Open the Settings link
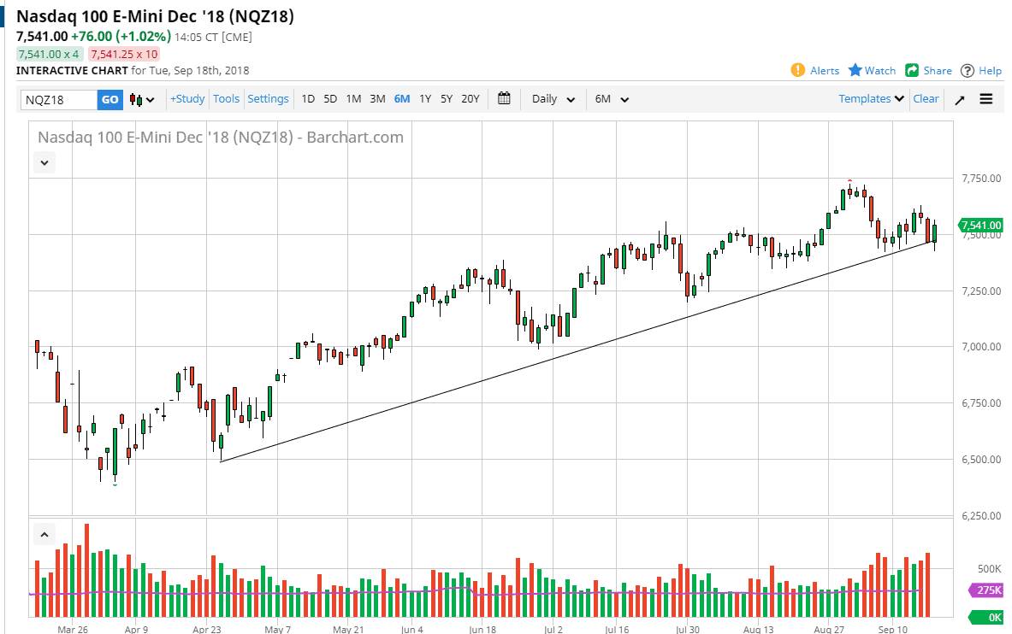This screenshot has width=1012, height=634. click(268, 99)
